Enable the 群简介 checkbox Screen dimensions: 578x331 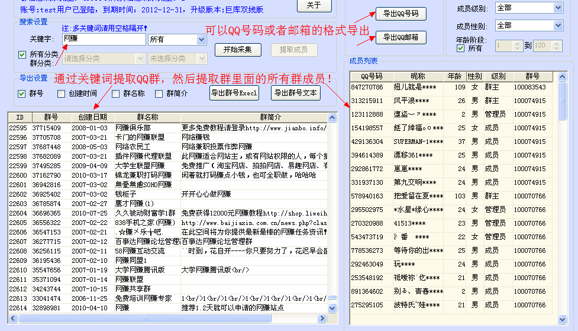(159, 94)
